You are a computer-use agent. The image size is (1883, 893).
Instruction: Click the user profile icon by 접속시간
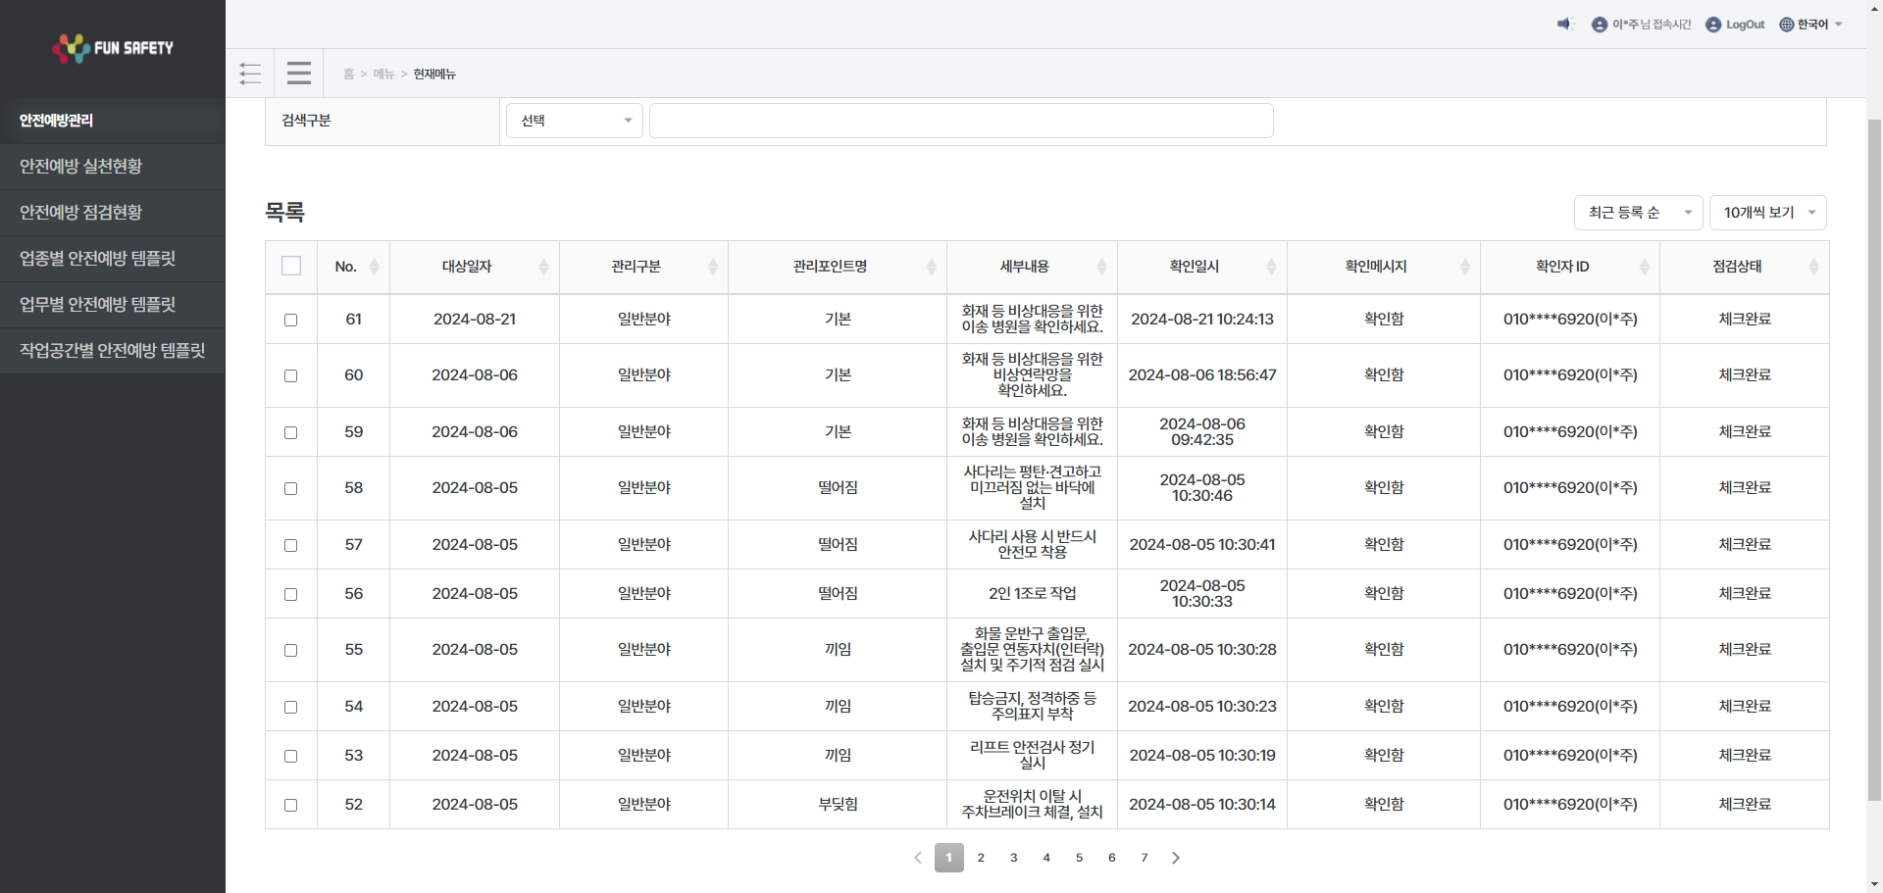(1600, 25)
